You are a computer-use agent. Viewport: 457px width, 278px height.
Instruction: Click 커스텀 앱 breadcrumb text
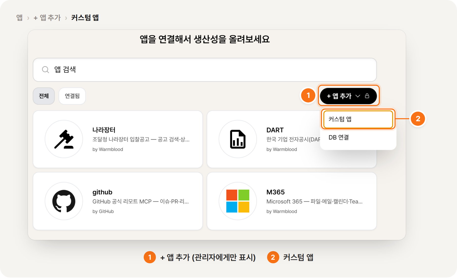click(x=85, y=18)
